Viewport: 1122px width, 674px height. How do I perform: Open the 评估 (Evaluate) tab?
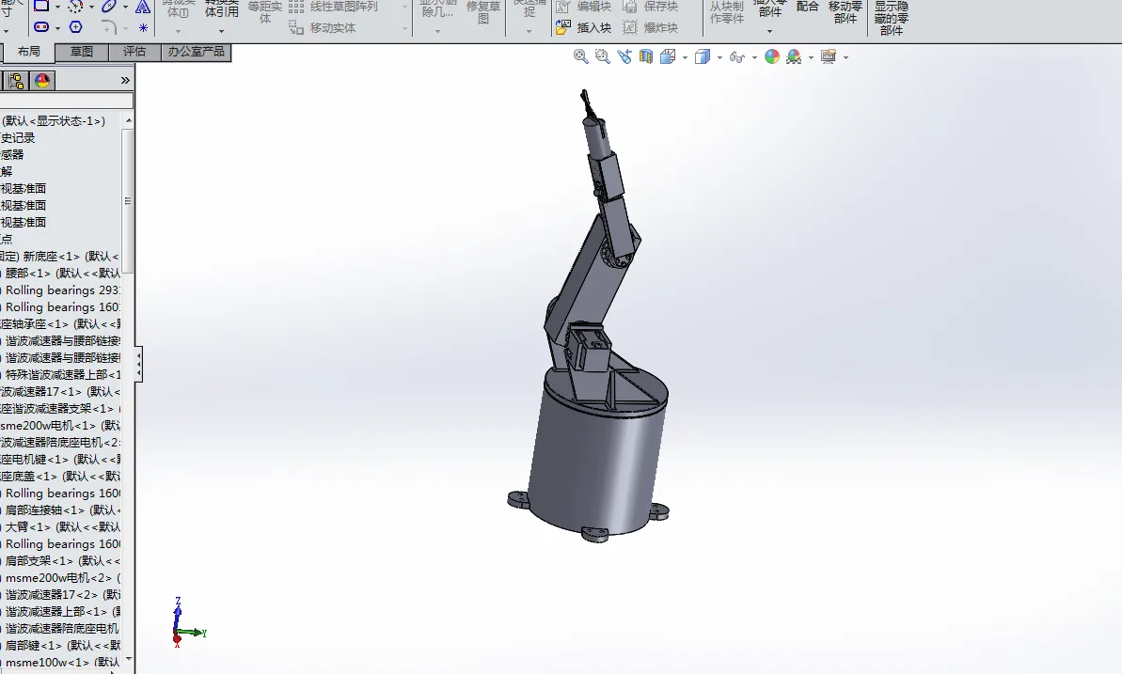tap(134, 52)
